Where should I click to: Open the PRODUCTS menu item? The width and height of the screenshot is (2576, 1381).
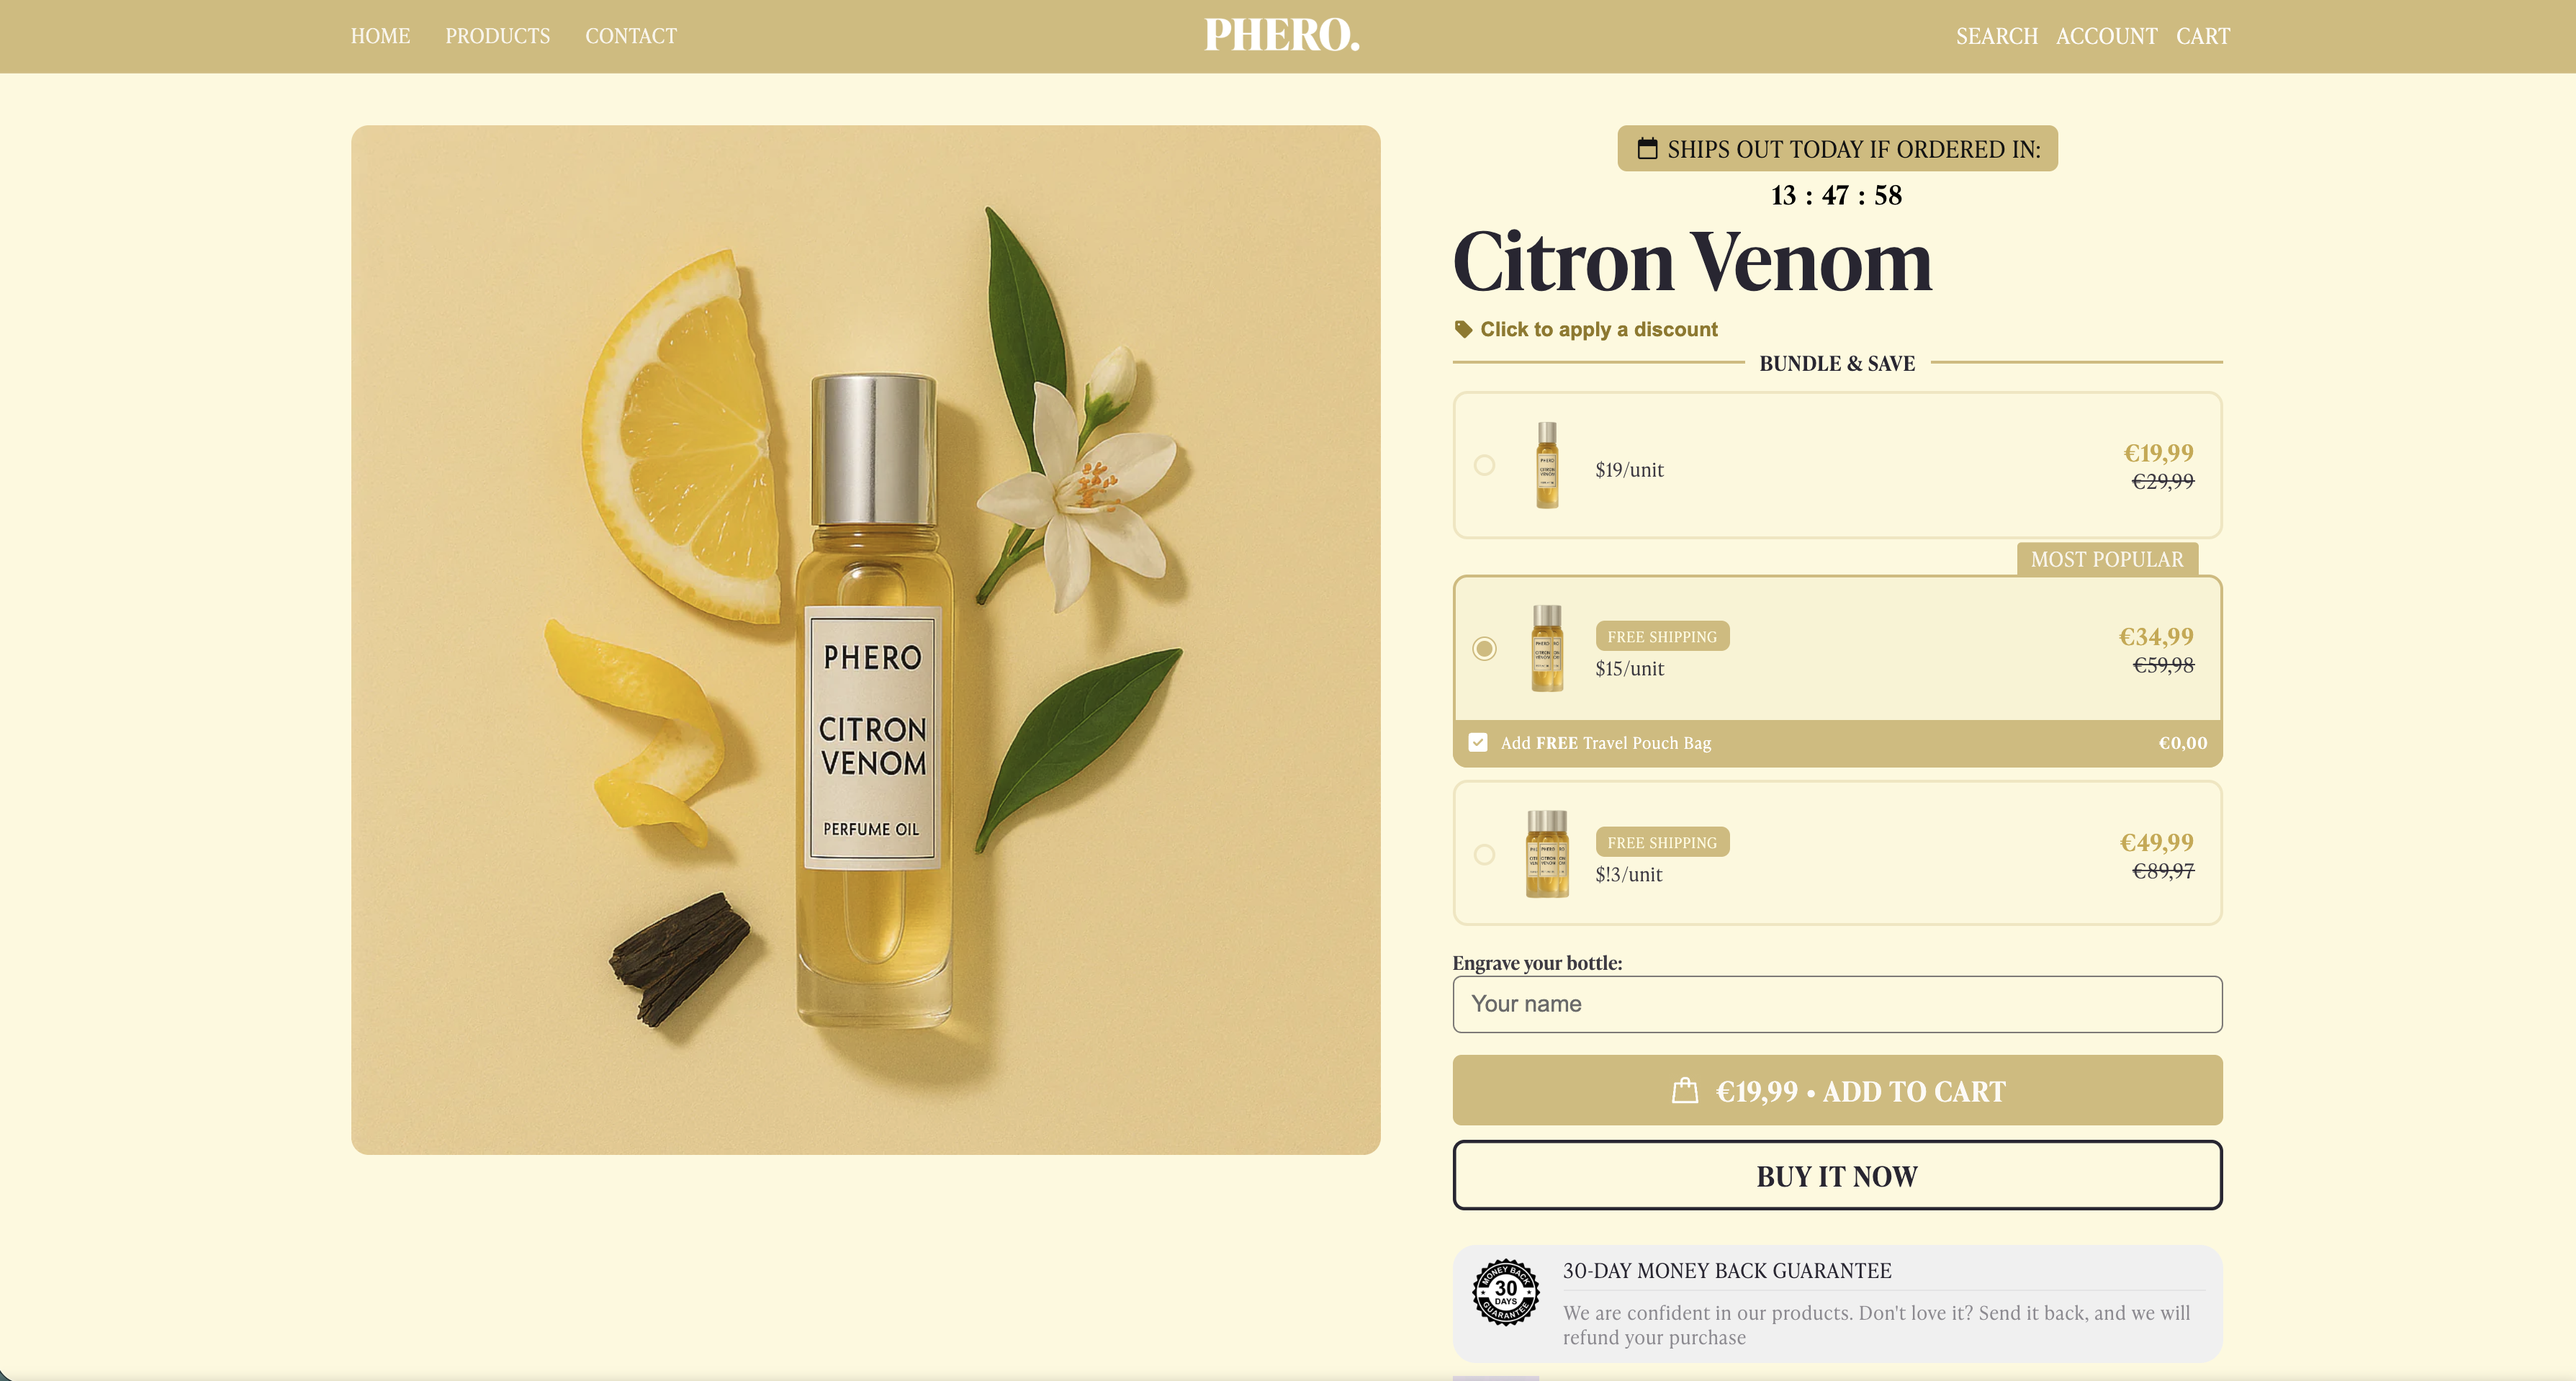coord(497,36)
